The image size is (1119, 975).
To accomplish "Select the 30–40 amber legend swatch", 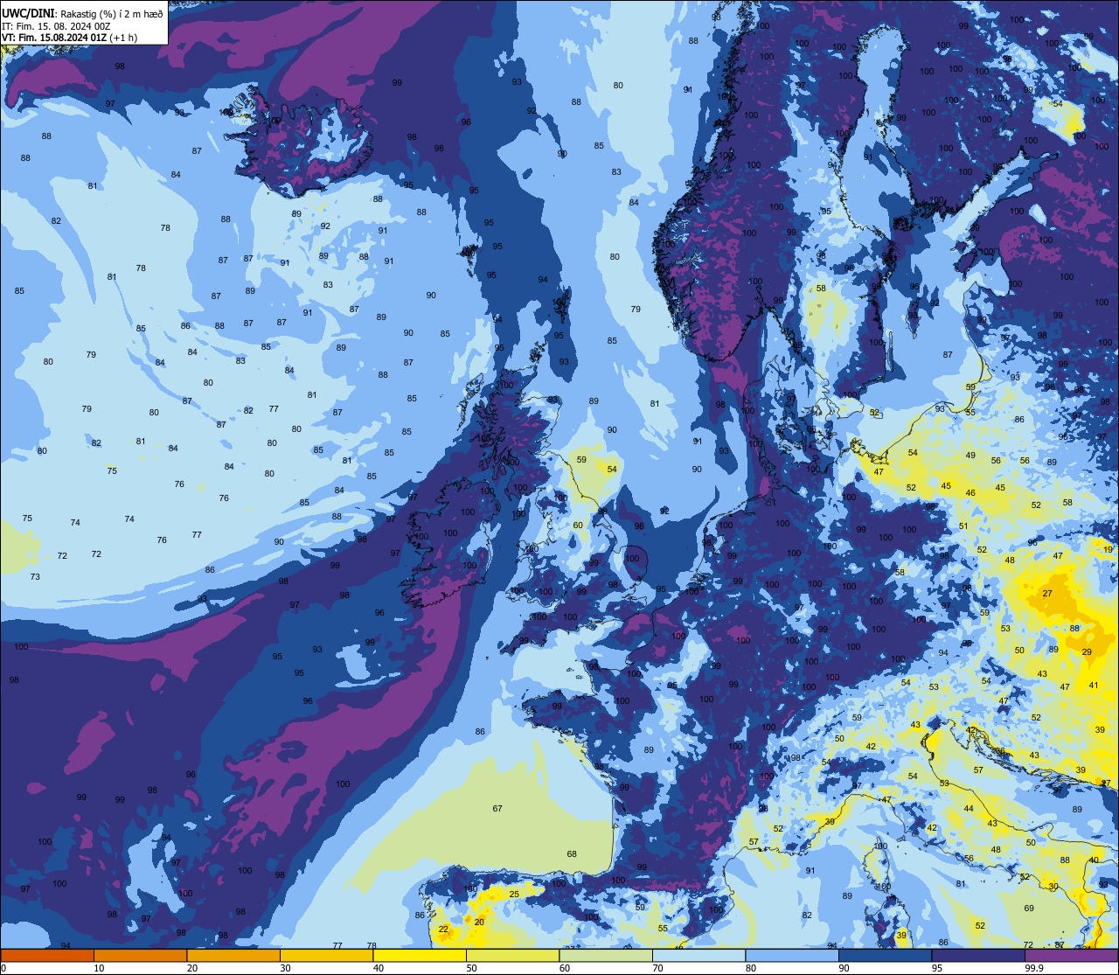I will (x=326, y=955).
